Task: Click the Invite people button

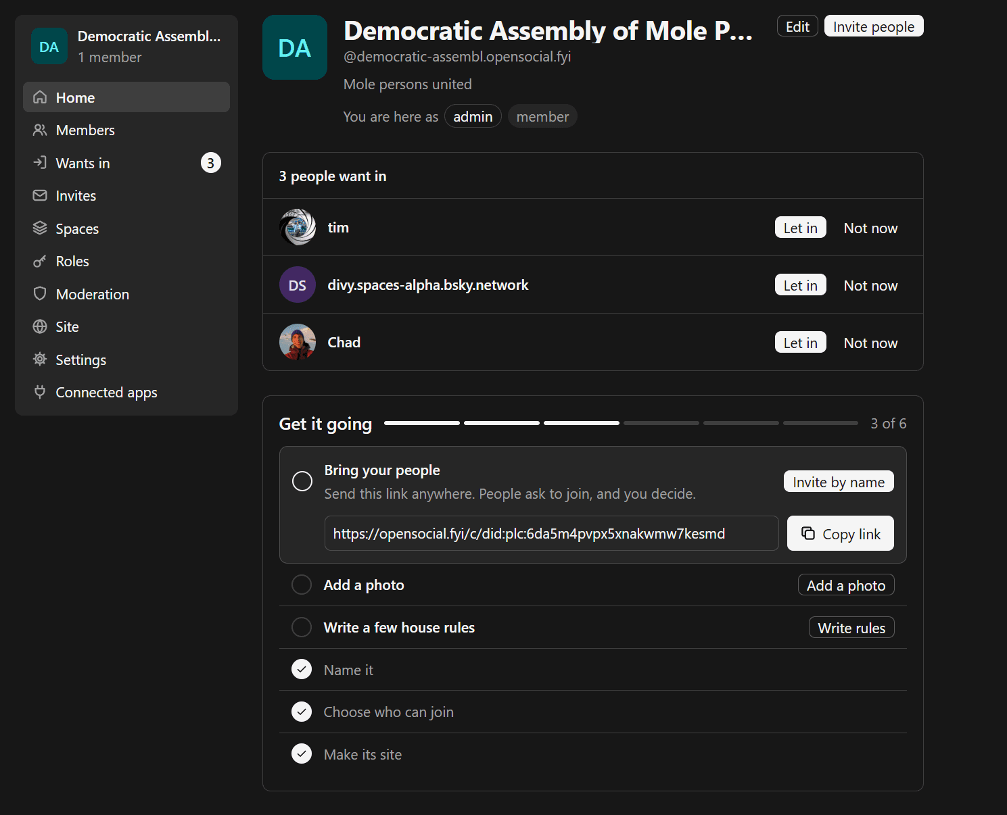Action: click(x=874, y=26)
